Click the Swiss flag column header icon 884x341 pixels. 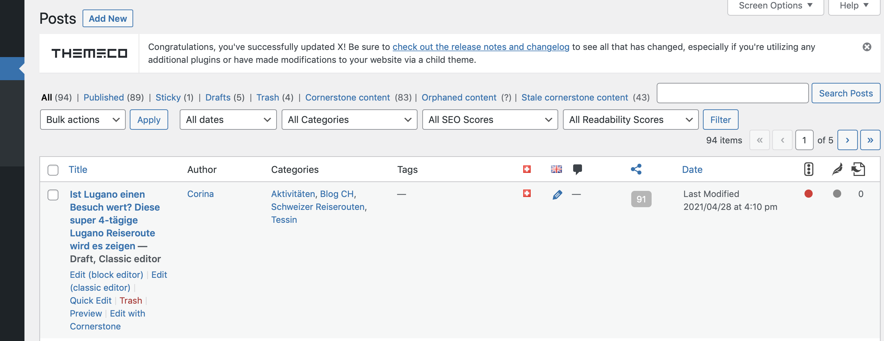527,169
